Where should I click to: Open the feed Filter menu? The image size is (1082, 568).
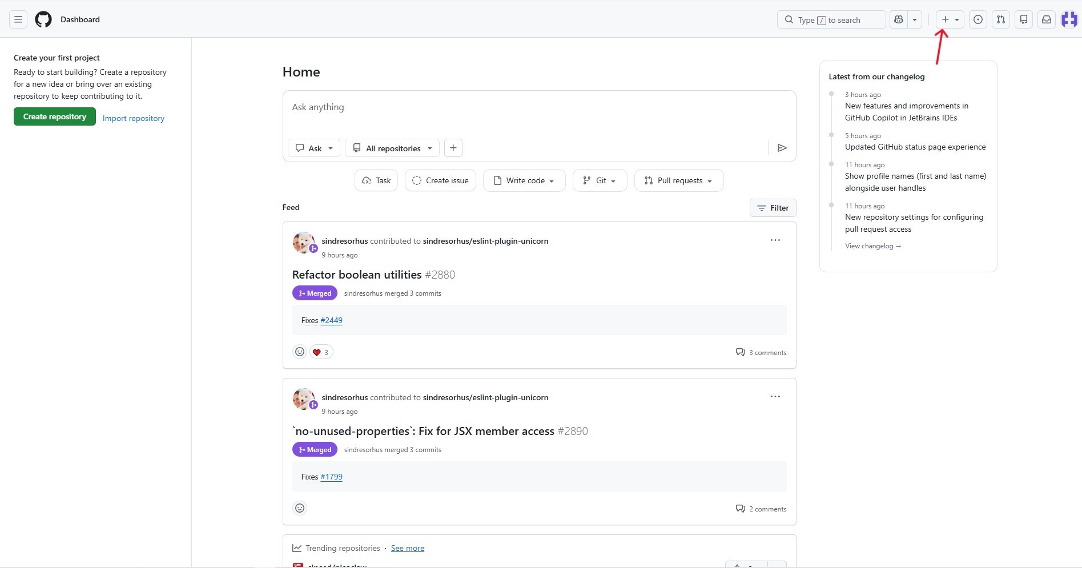tap(773, 208)
